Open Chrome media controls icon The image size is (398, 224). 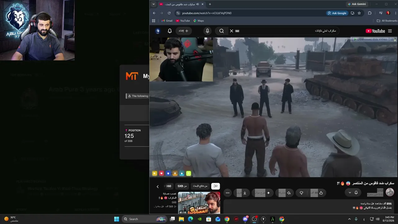coord(381,13)
